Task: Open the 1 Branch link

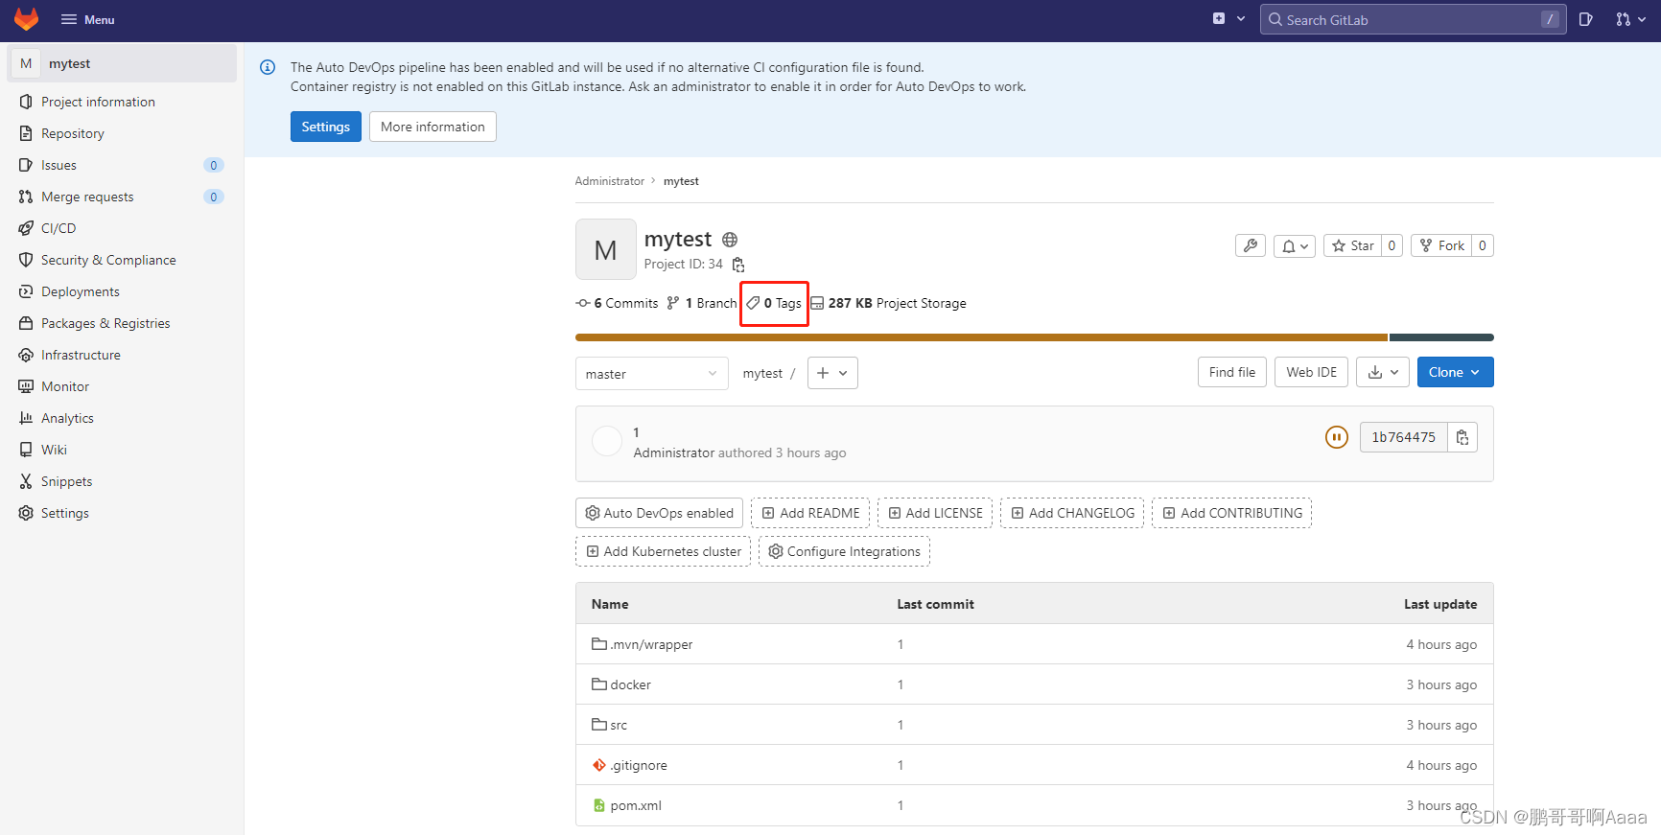Action: pos(702,303)
